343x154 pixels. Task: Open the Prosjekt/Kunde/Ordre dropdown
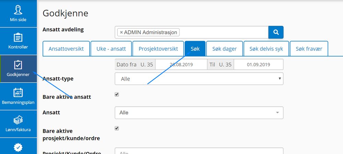coord(199,151)
